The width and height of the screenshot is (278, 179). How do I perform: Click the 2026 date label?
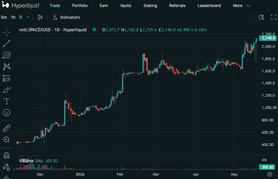coord(80,174)
